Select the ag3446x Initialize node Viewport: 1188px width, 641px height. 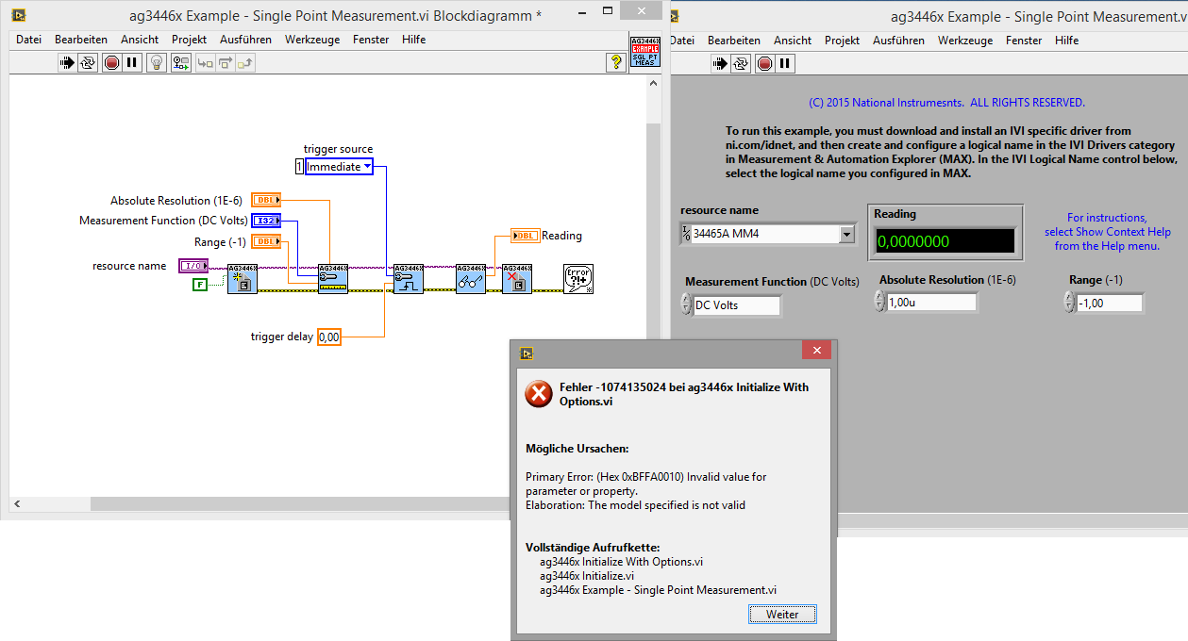point(242,279)
